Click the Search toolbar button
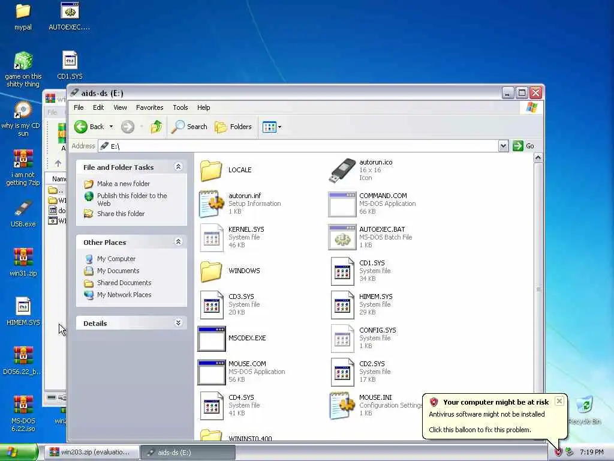The width and height of the screenshot is (614, 461). (189, 127)
